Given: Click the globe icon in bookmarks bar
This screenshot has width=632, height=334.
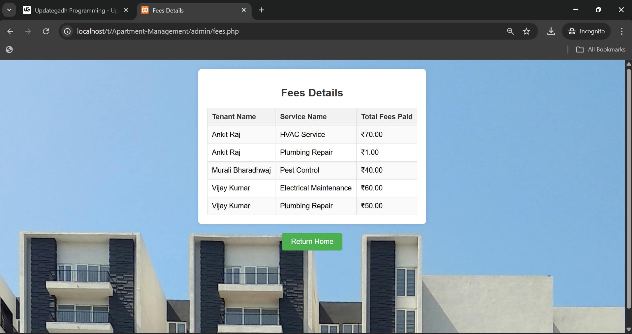Looking at the screenshot, I should click(9, 50).
